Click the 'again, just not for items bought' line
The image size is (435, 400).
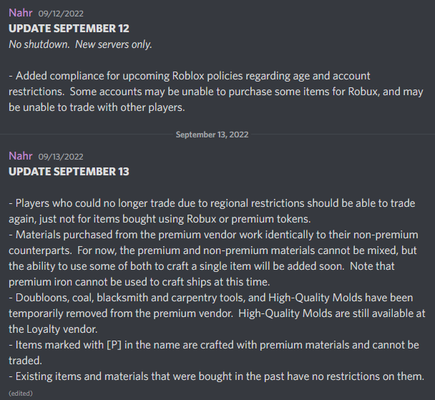click(160, 219)
